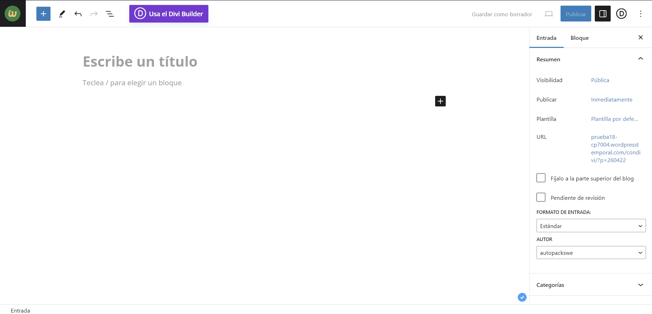Open the three-dot options menu
Image resolution: width=652 pixels, height=314 pixels.
click(641, 14)
